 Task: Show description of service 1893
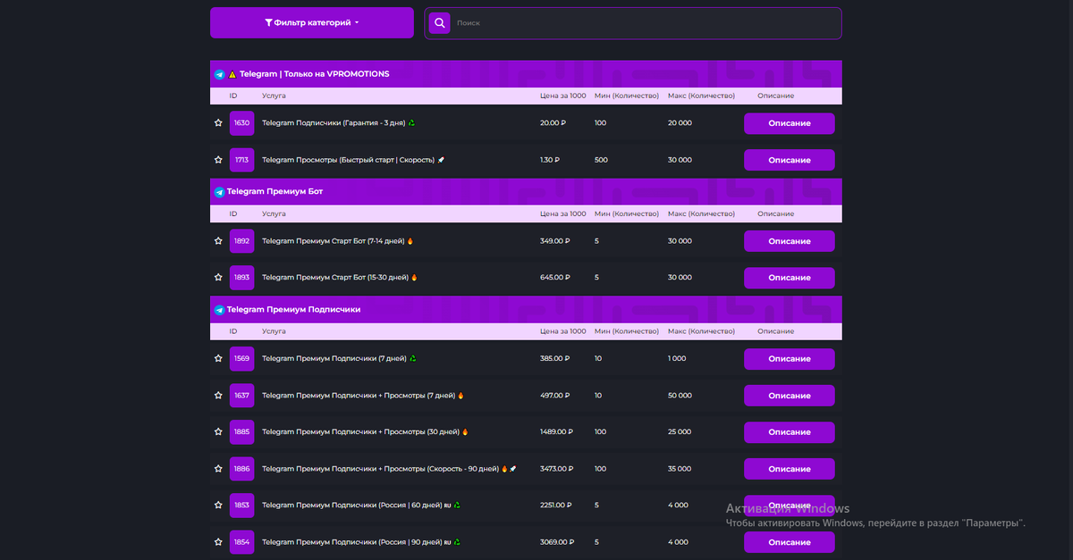click(790, 278)
